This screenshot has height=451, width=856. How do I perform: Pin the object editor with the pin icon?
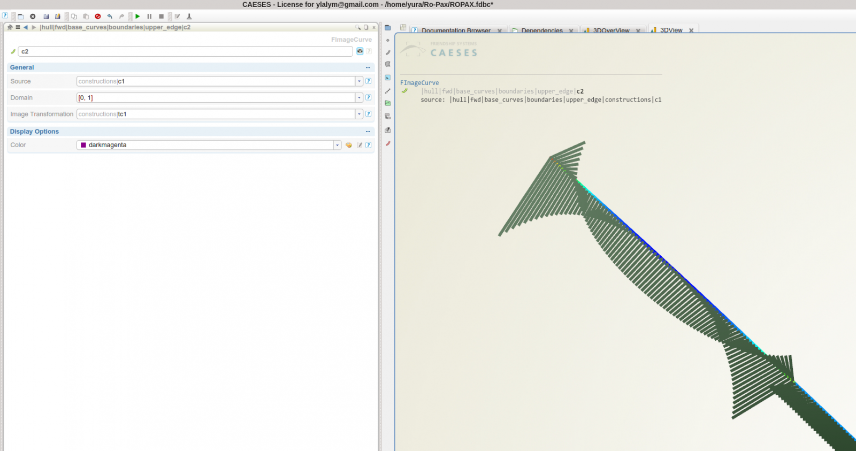click(x=10, y=27)
